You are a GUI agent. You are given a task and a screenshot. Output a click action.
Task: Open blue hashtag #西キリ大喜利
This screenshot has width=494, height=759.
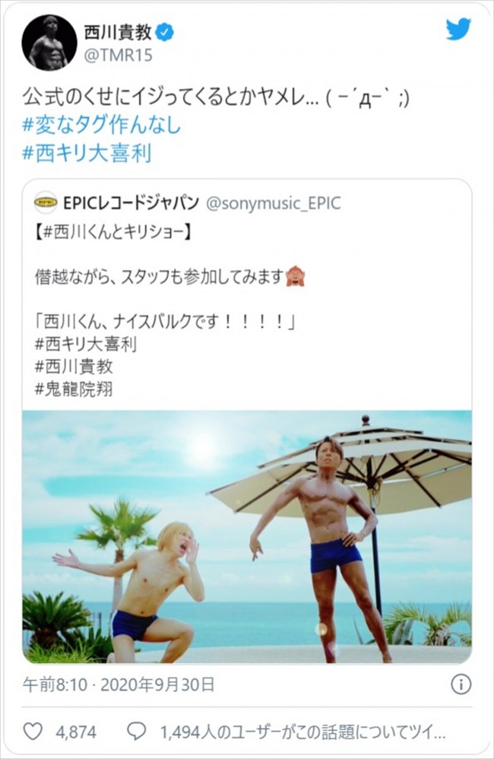pos(87,152)
